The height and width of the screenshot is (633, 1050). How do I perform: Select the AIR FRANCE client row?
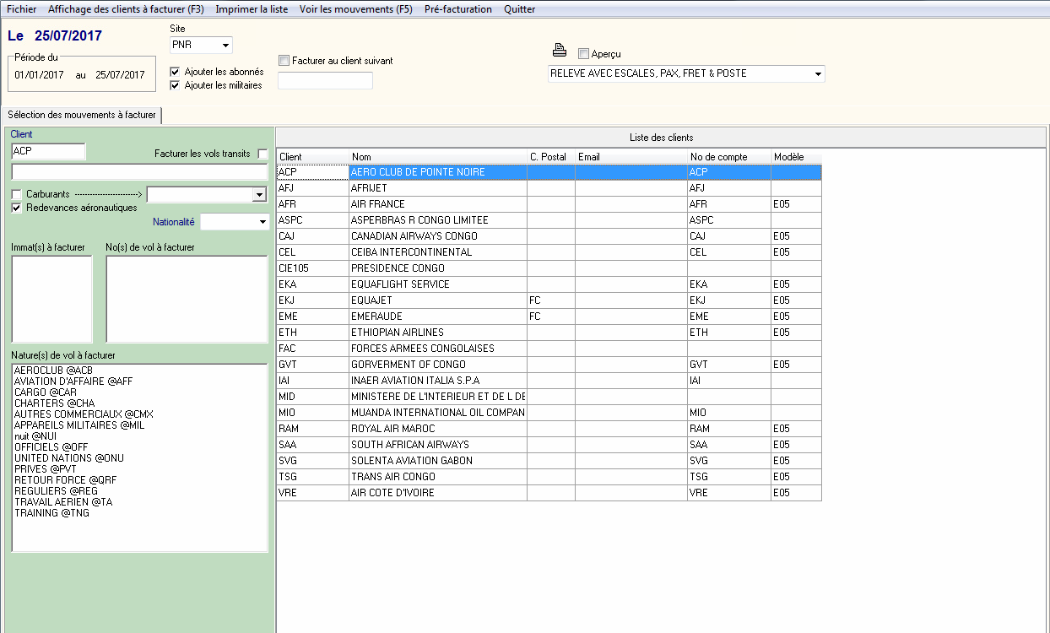point(377,204)
